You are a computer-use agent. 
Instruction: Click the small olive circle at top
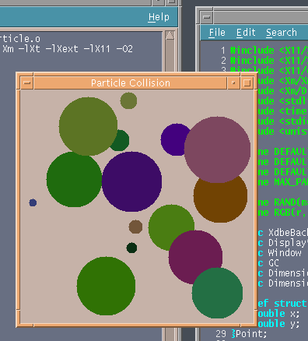click(x=128, y=100)
